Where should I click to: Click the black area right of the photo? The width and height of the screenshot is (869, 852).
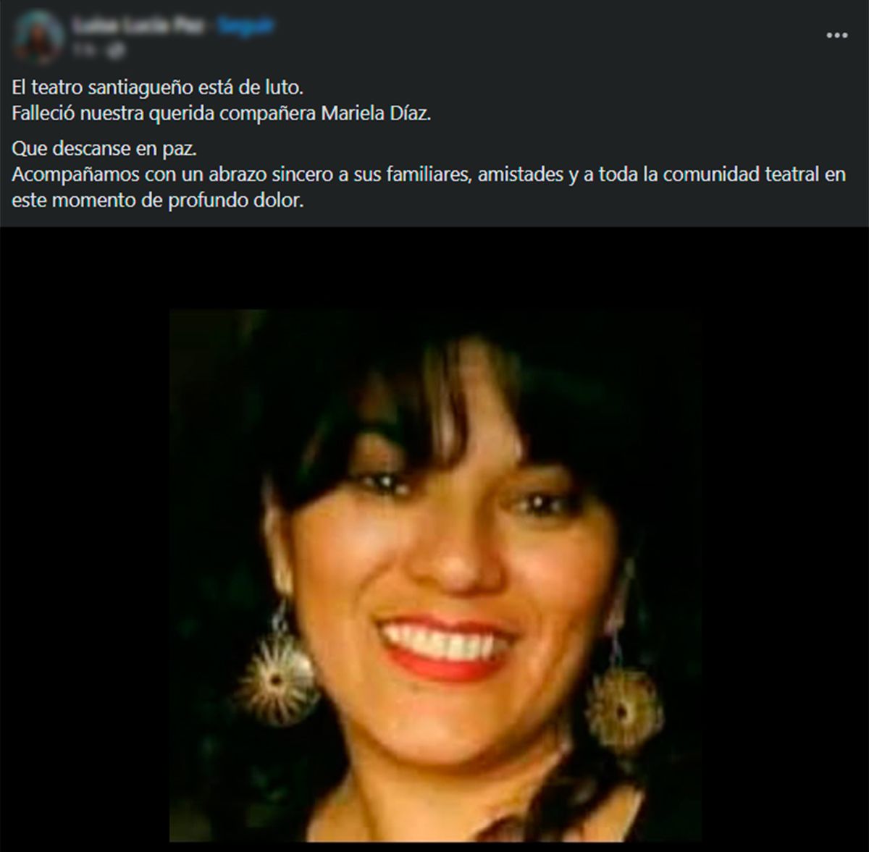(x=785, y=539)
